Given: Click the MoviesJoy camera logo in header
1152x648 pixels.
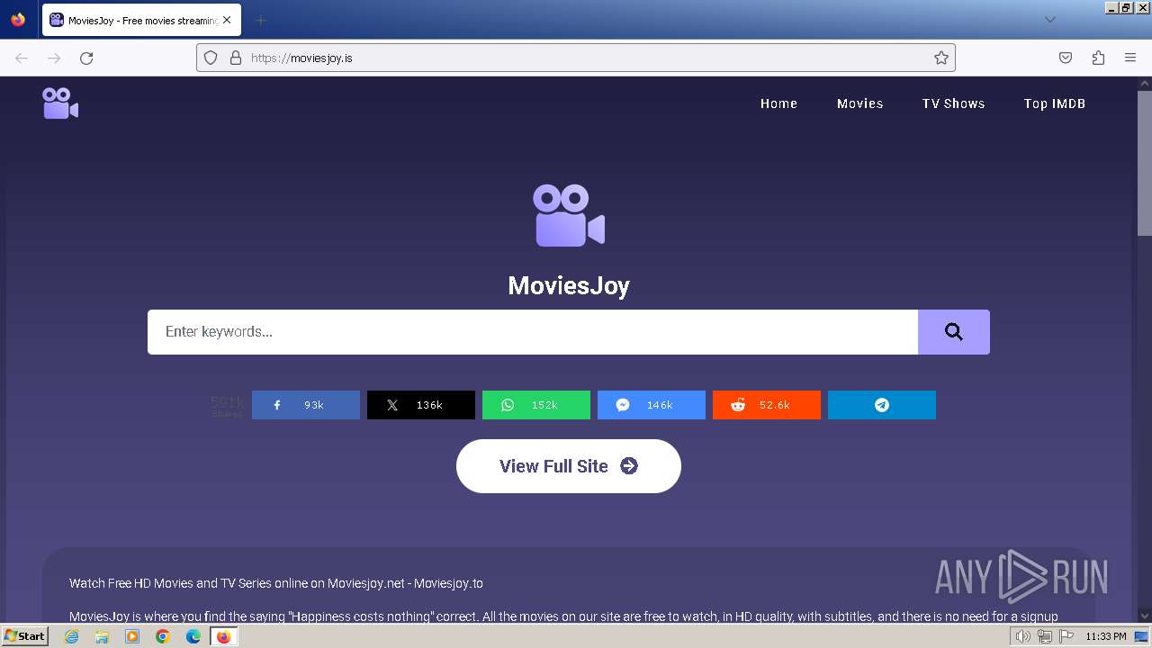Looking at the screenshot, I should point(60,103).
